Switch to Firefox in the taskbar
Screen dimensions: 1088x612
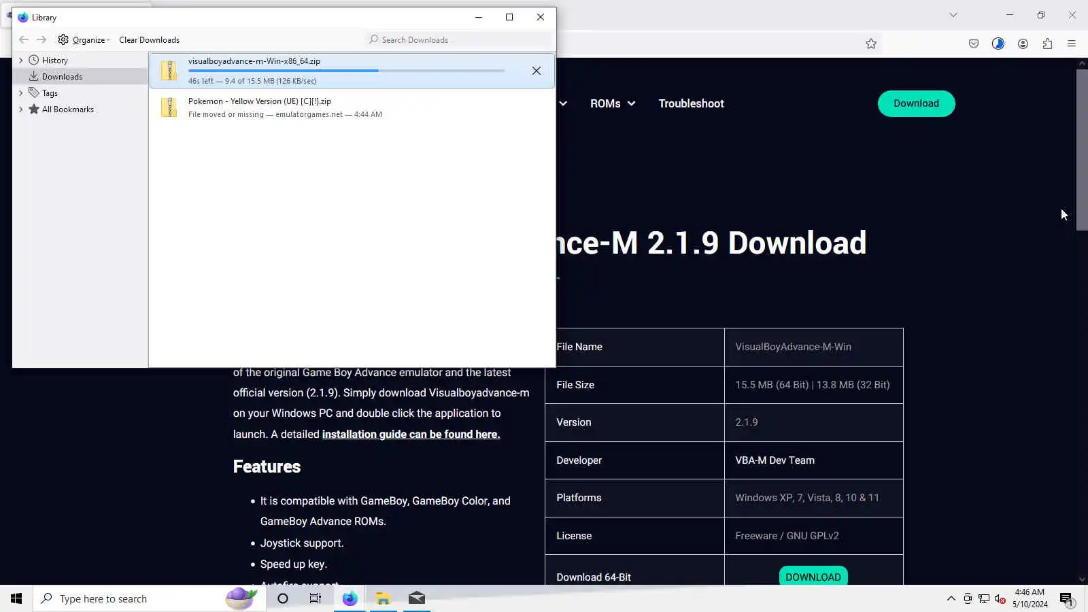pos(350,598)
